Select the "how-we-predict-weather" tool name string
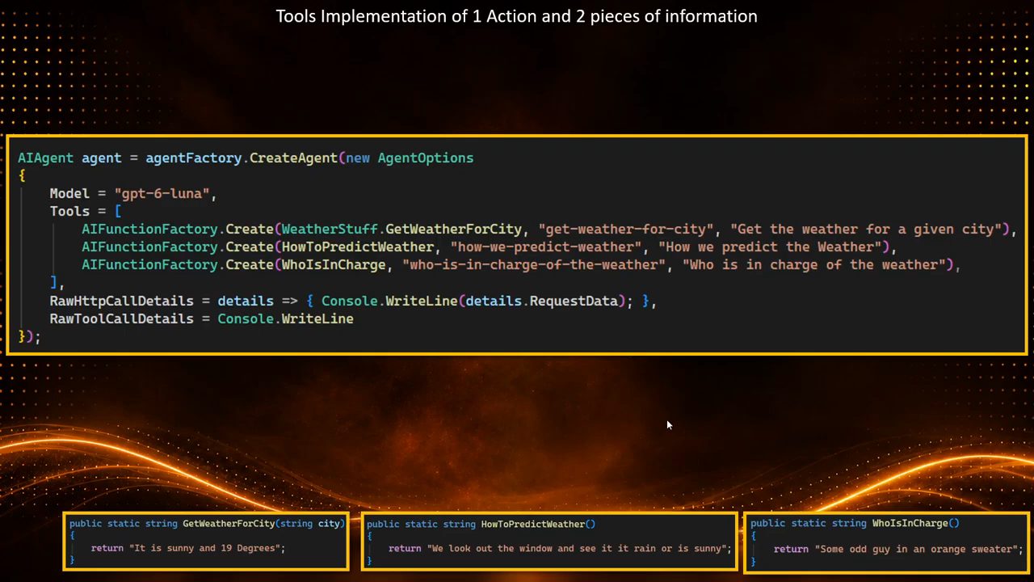 547,247
